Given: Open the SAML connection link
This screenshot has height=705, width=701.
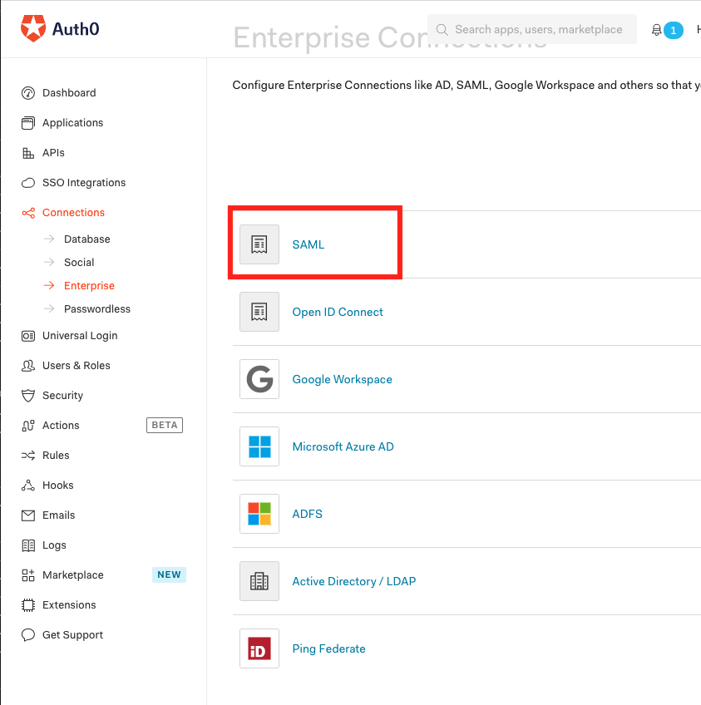Looking at the screenshot, I should pyautogui.click(x=309, y=244).
